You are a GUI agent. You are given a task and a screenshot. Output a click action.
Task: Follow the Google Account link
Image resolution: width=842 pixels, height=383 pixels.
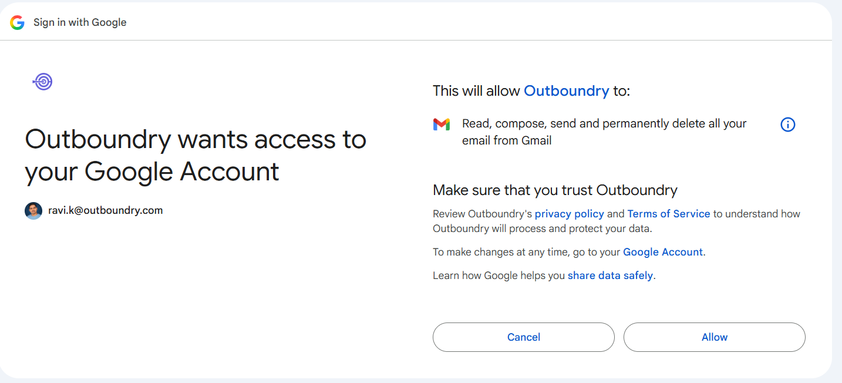[x=663, y=252]
